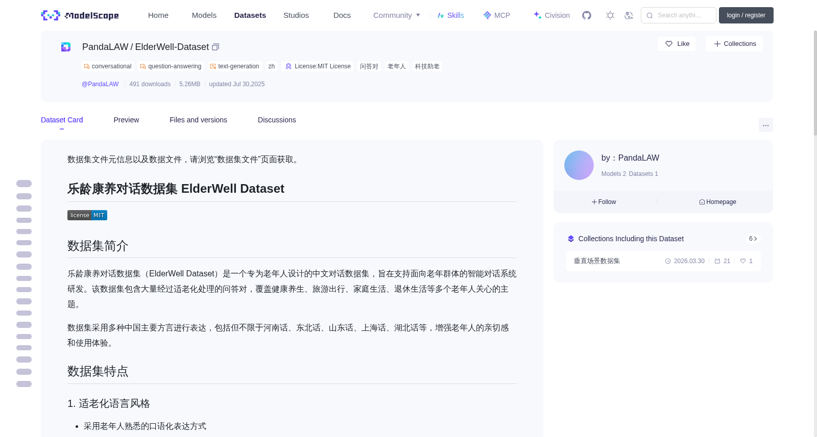Add to Collections button
This screenshot has width=817, height=437.
point(734,44)
